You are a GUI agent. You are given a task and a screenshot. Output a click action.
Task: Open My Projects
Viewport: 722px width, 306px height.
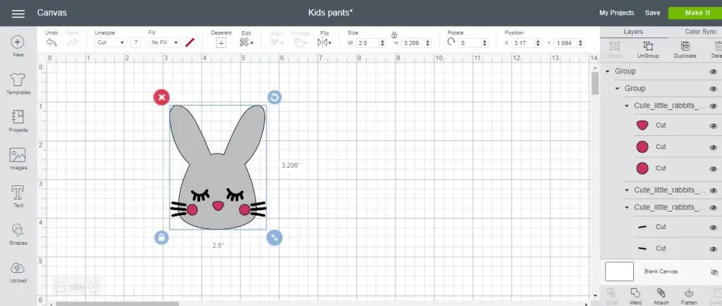616,13
